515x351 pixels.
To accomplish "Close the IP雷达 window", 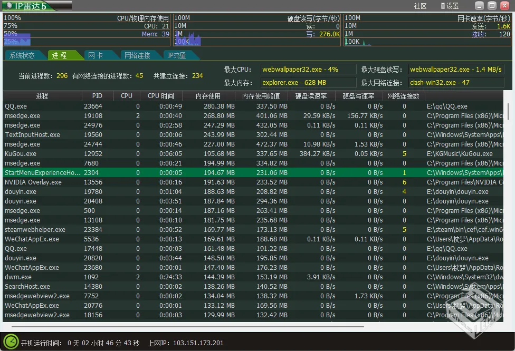I will pyautogui.click(x=505, y=5).
